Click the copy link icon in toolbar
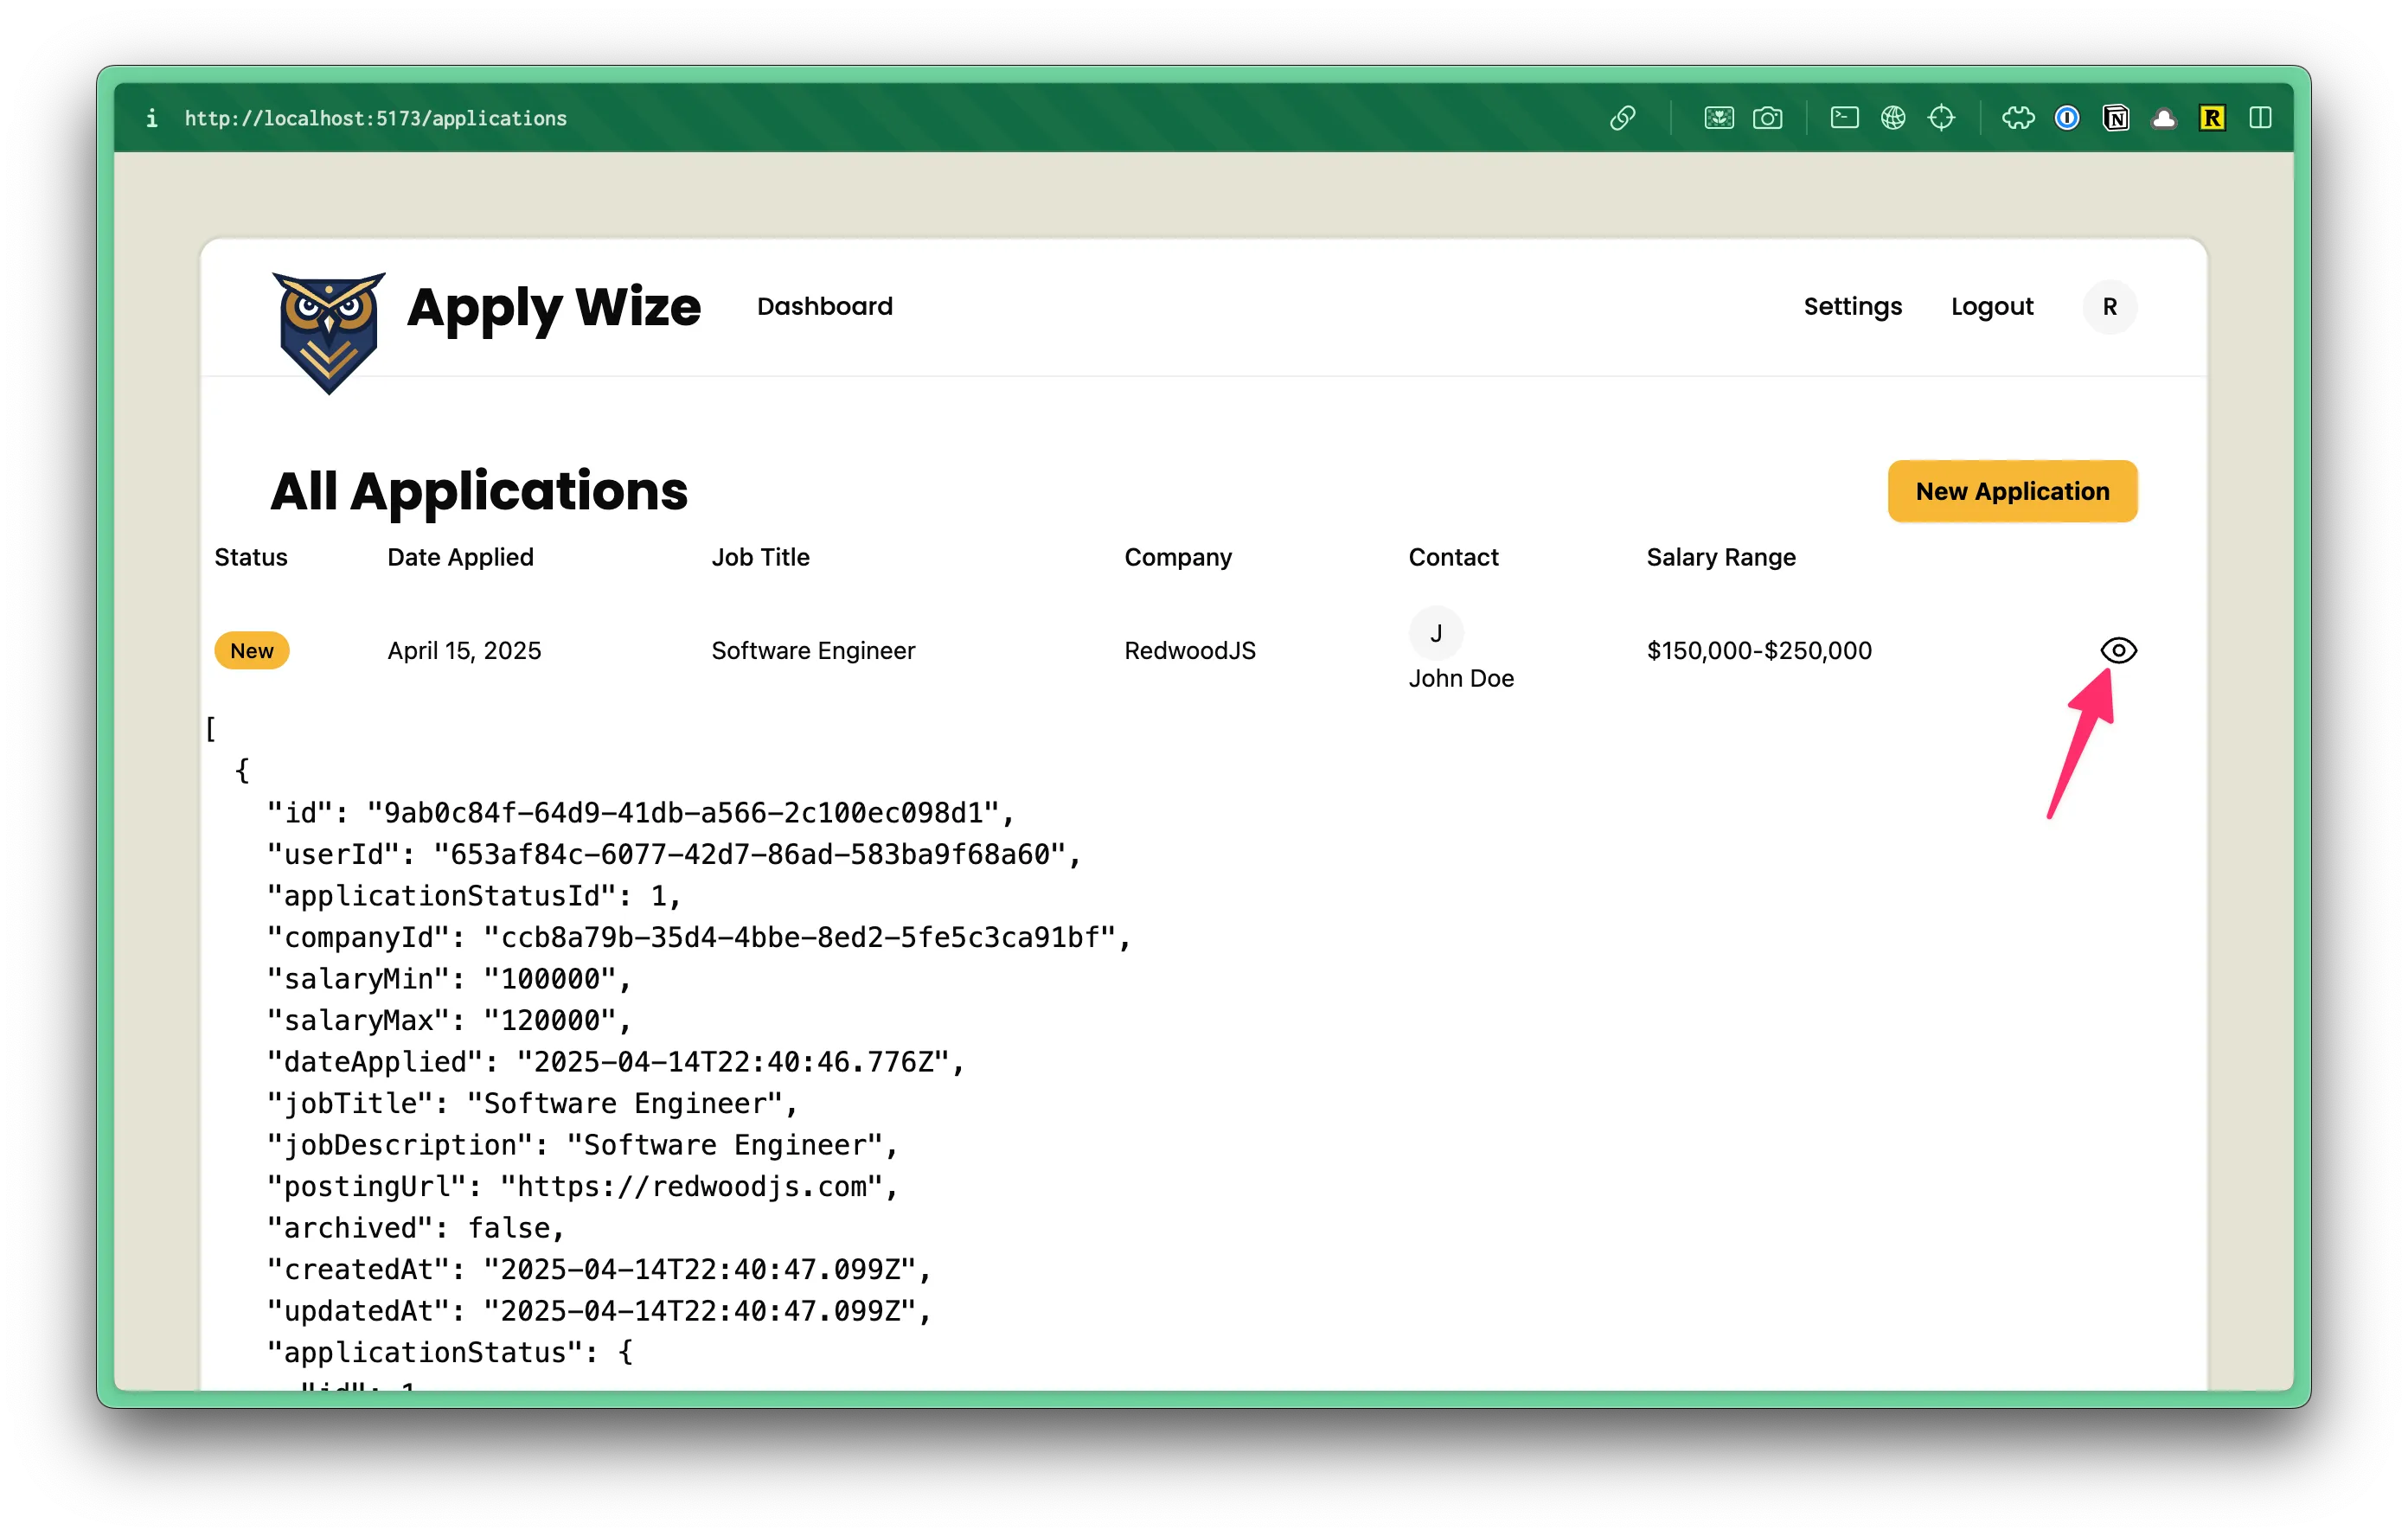This screenshot has width=2408, height=1536. (1622, 118)
